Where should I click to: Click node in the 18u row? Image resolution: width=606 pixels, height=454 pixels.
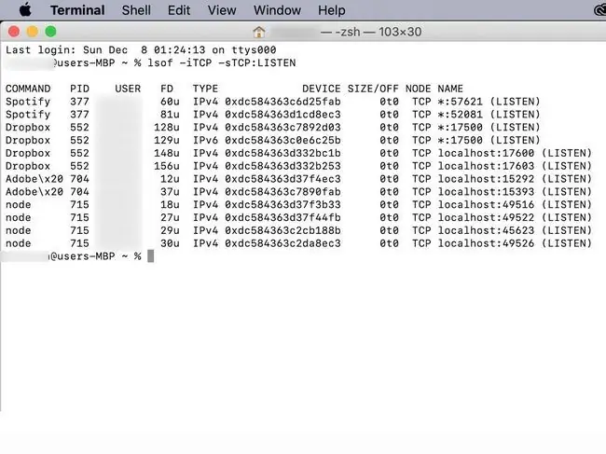[18, 205]
